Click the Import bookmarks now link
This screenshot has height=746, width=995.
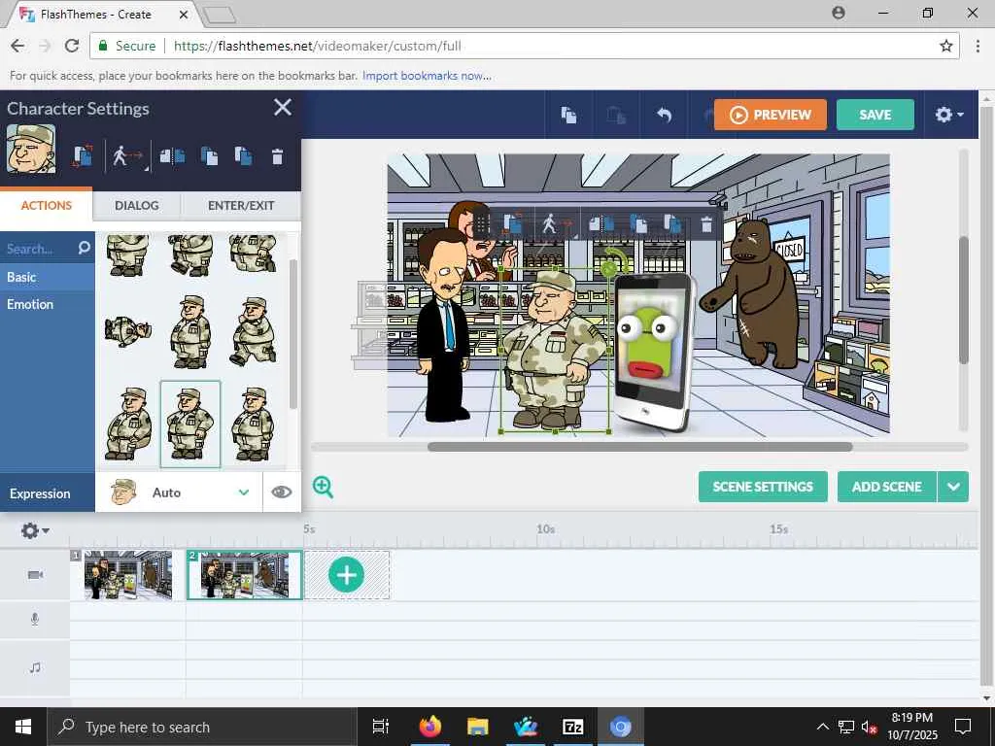point(427,76)
